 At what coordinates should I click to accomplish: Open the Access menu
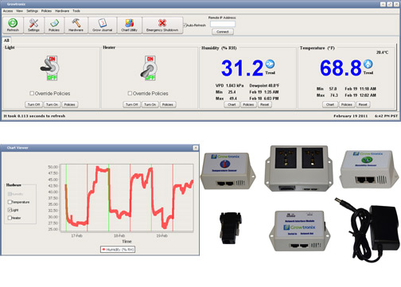[8, 11]
